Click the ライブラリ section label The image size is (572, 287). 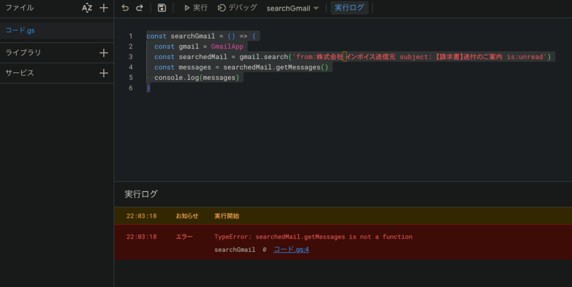tap(23, 53)
